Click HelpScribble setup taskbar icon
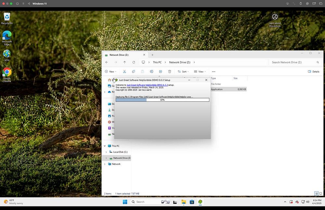325x210 pixels. click(200, 202)
